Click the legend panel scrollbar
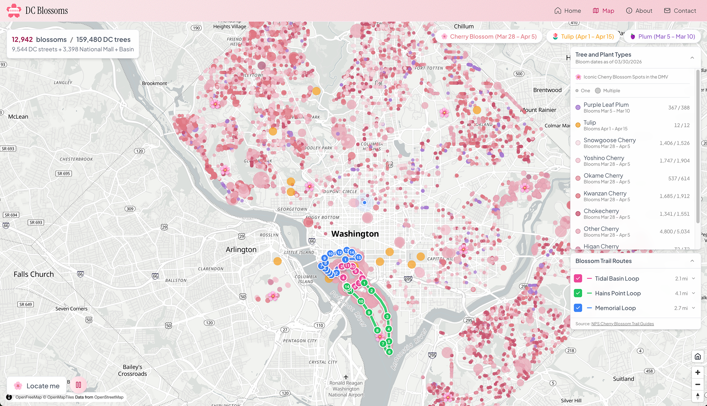707x406 pixels. pos(698,146)
